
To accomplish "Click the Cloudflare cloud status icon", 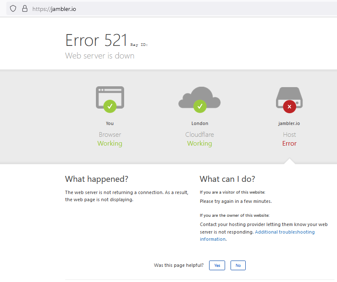I will 199,99.
